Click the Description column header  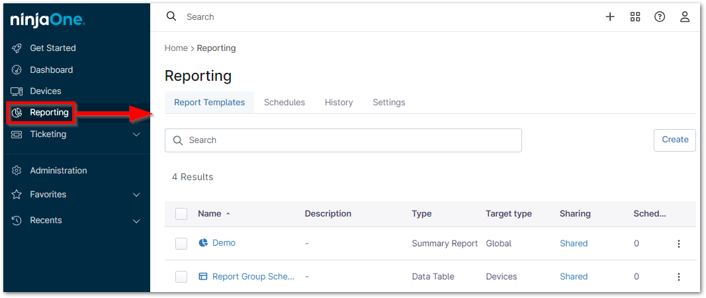tap(328, 214)
